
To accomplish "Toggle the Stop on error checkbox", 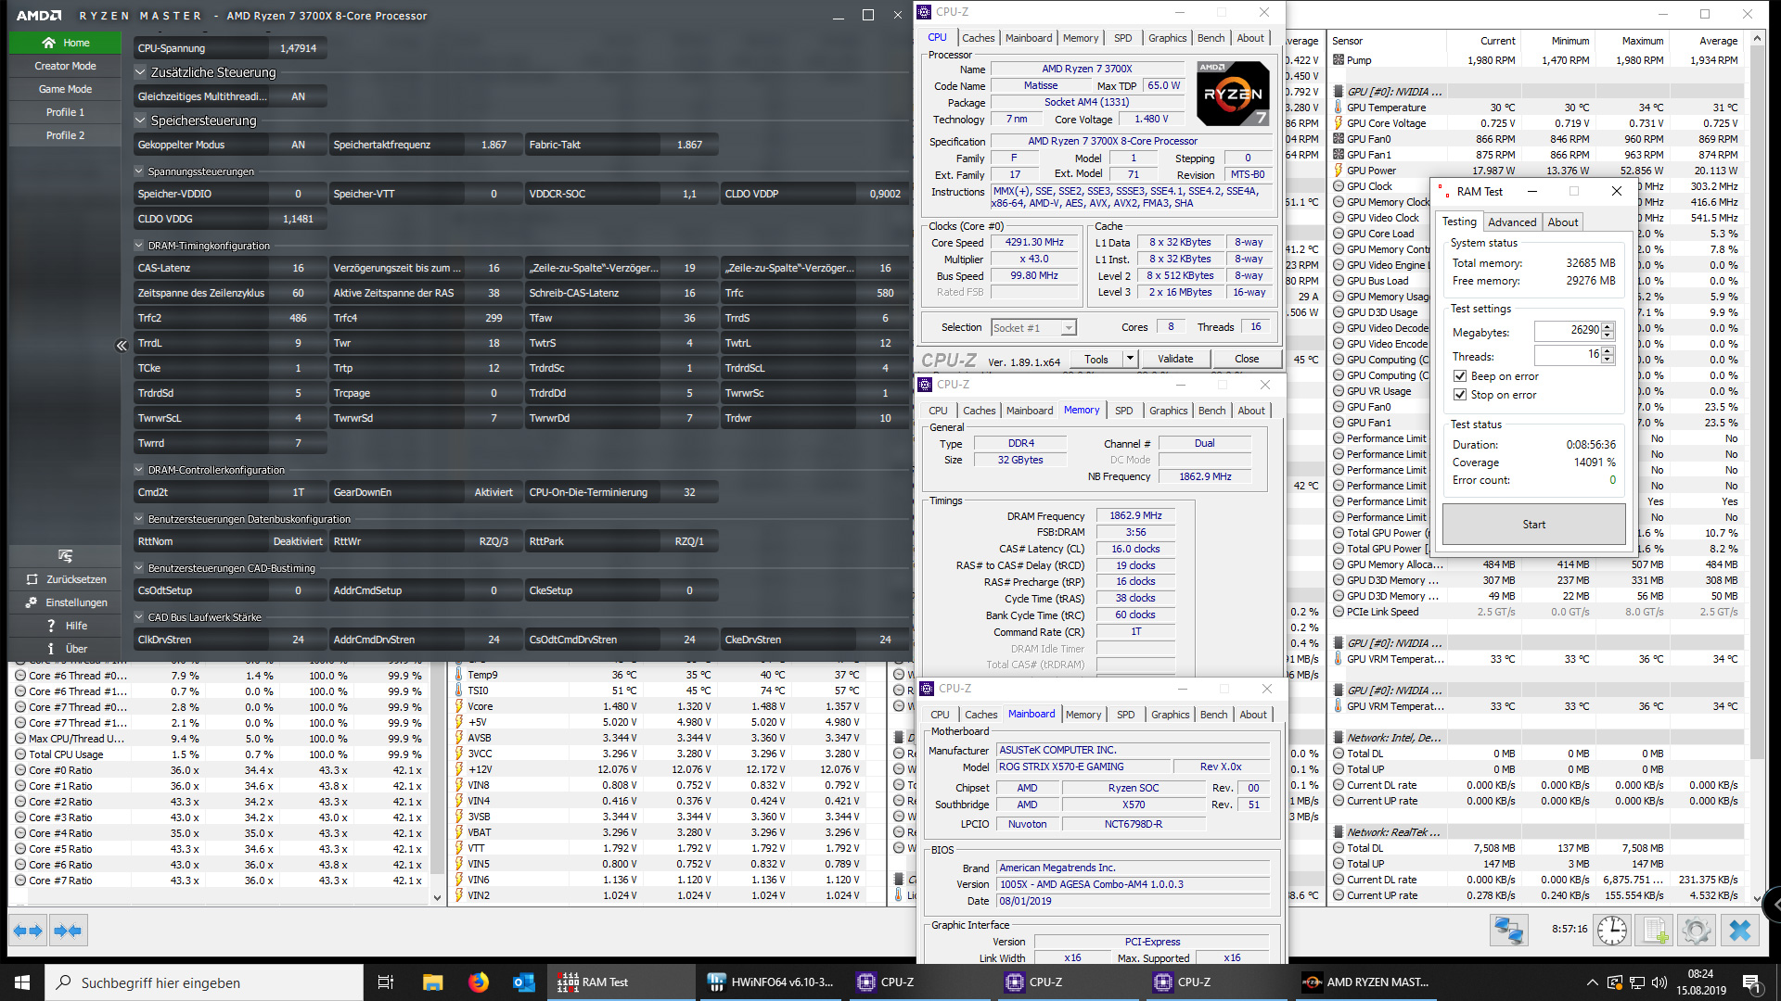I will [1460, 395].
